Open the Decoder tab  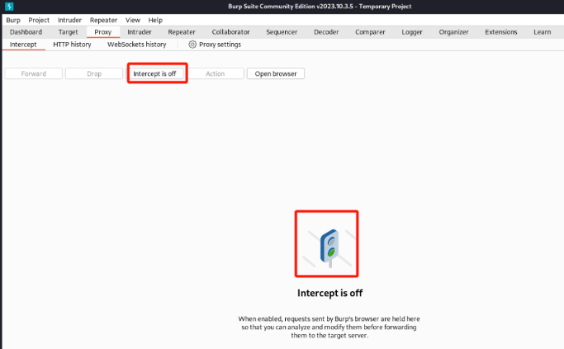(326, 32)
